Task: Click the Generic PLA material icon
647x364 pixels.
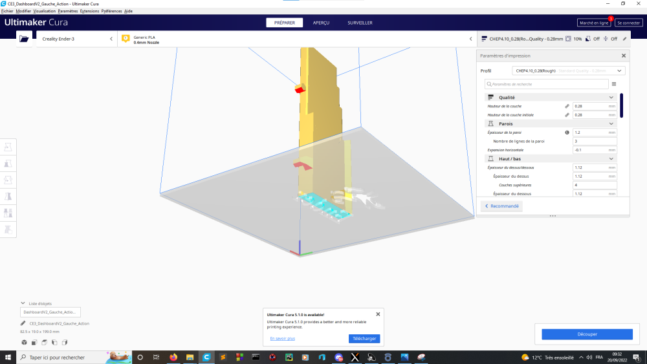Action: 126,39
